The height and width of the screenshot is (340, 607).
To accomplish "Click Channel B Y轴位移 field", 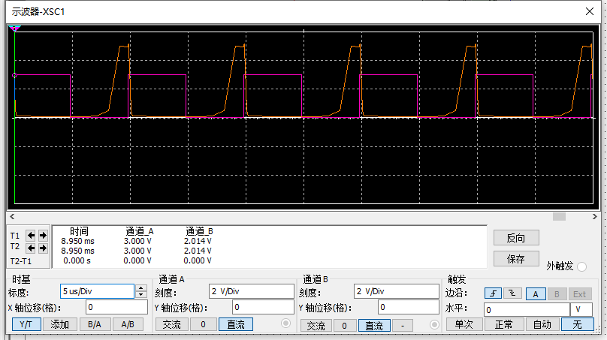I will click(x=409, y=307).
